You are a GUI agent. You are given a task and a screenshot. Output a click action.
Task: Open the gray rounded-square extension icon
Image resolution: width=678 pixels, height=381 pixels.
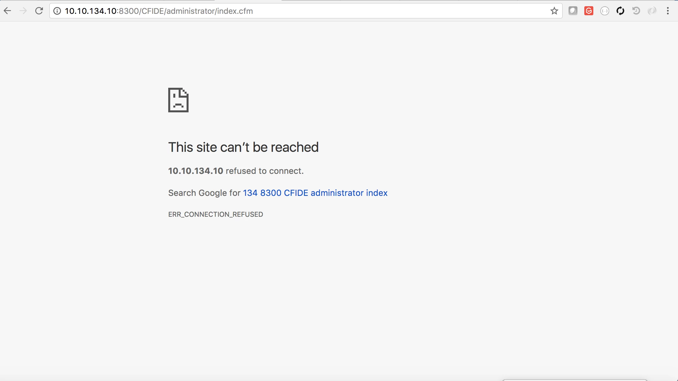click(573, 11)
